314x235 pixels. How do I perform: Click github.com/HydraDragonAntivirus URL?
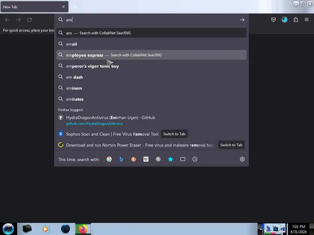[94, 124]
